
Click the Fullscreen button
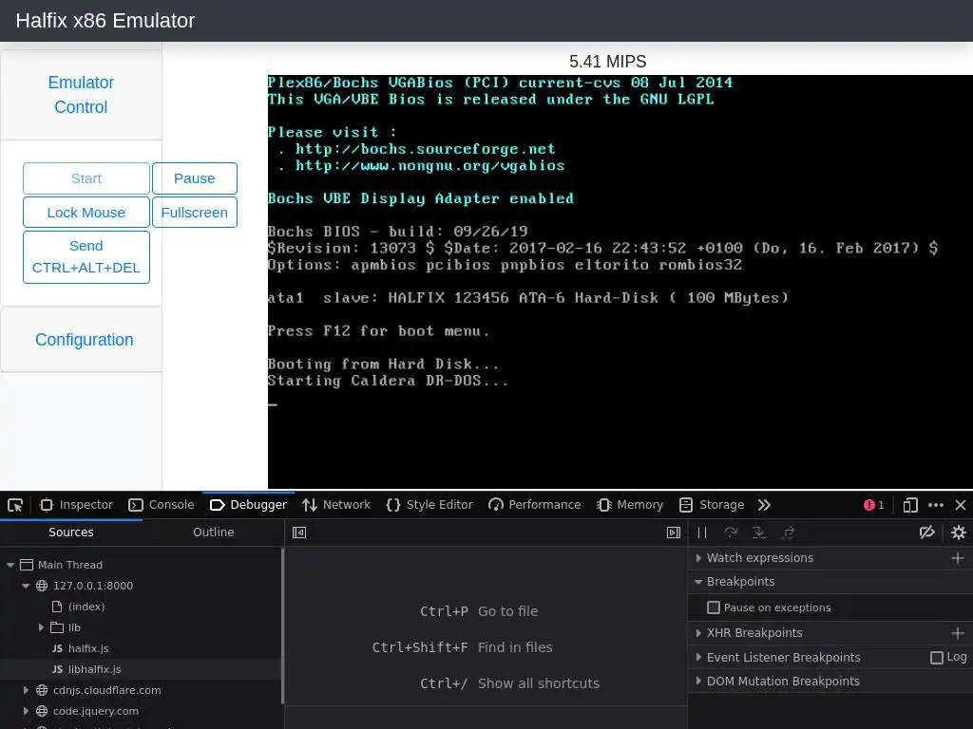coord(194,213)
